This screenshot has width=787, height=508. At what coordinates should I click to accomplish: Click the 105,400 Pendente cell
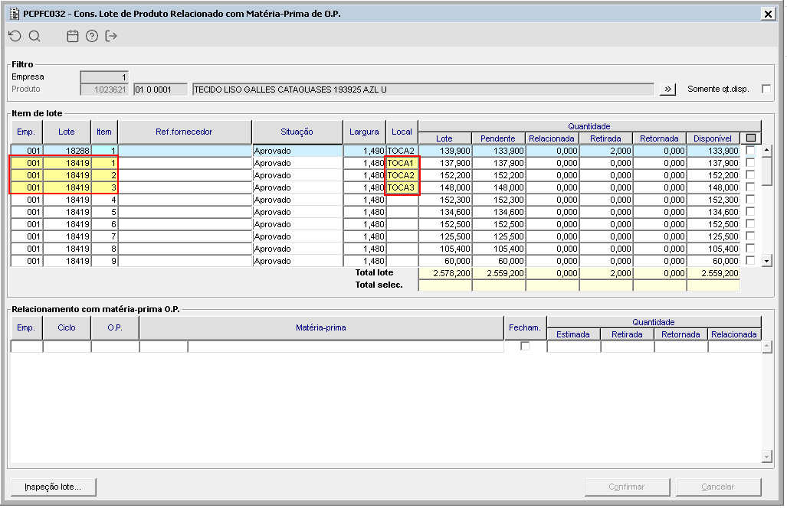(x=499, y=249)
